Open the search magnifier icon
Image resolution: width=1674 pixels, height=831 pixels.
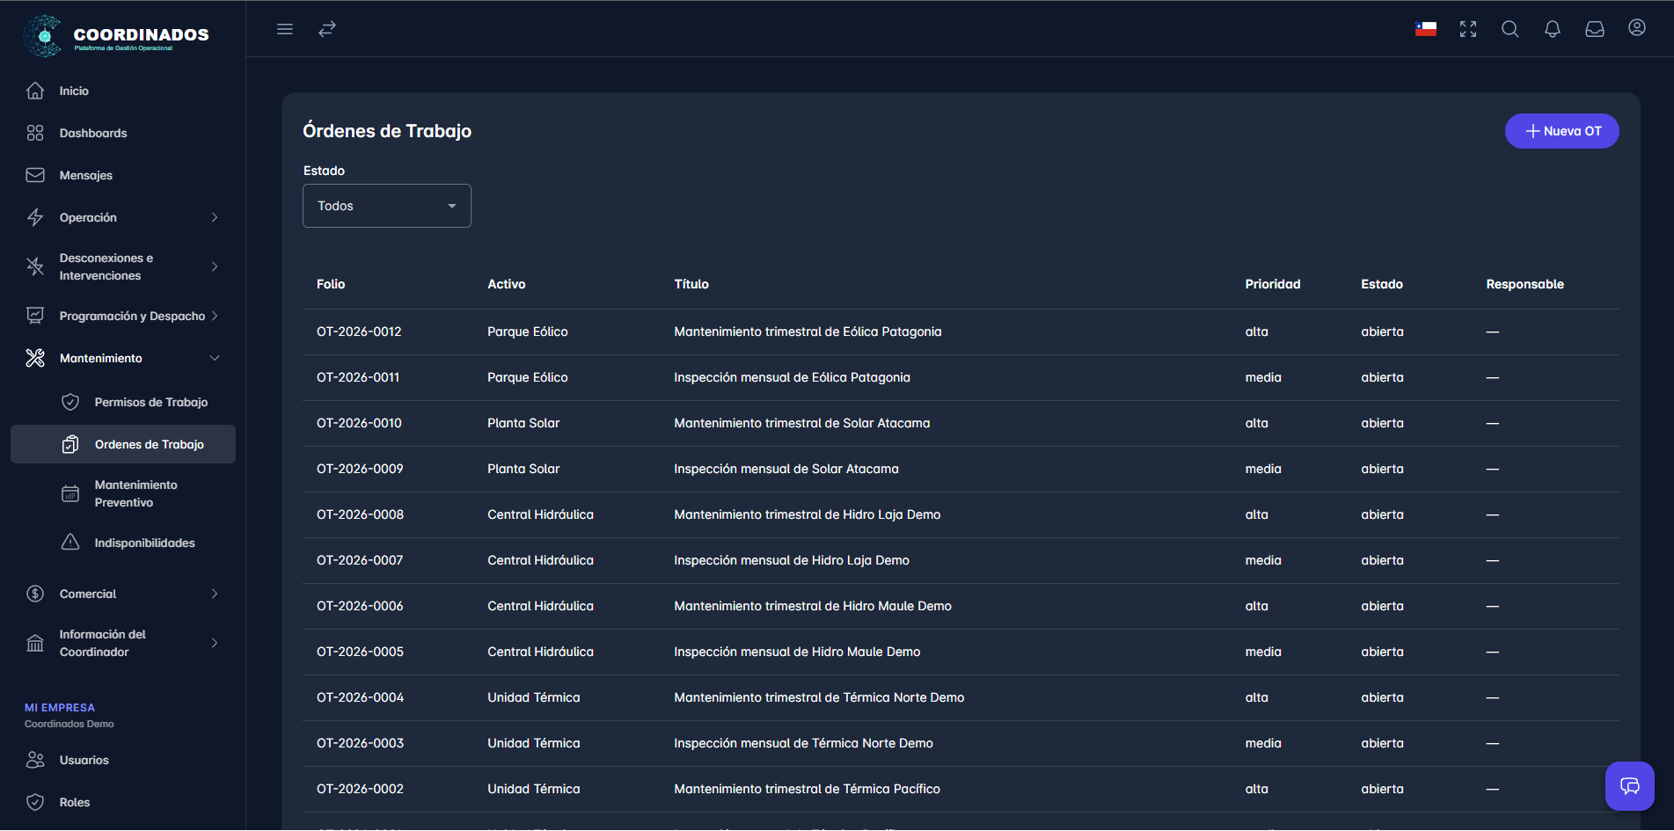[1510, 29]
